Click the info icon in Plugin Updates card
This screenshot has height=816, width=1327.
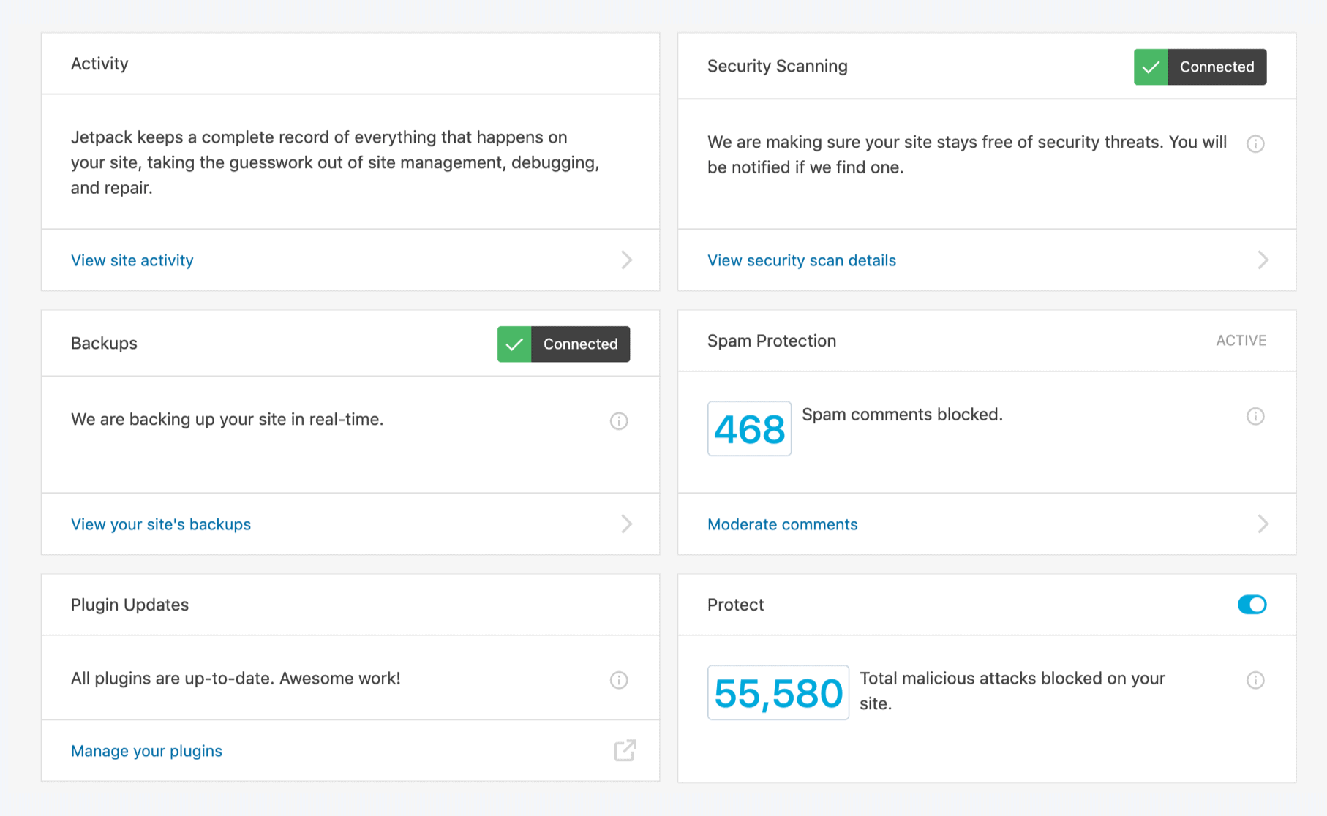click(619, 680)
